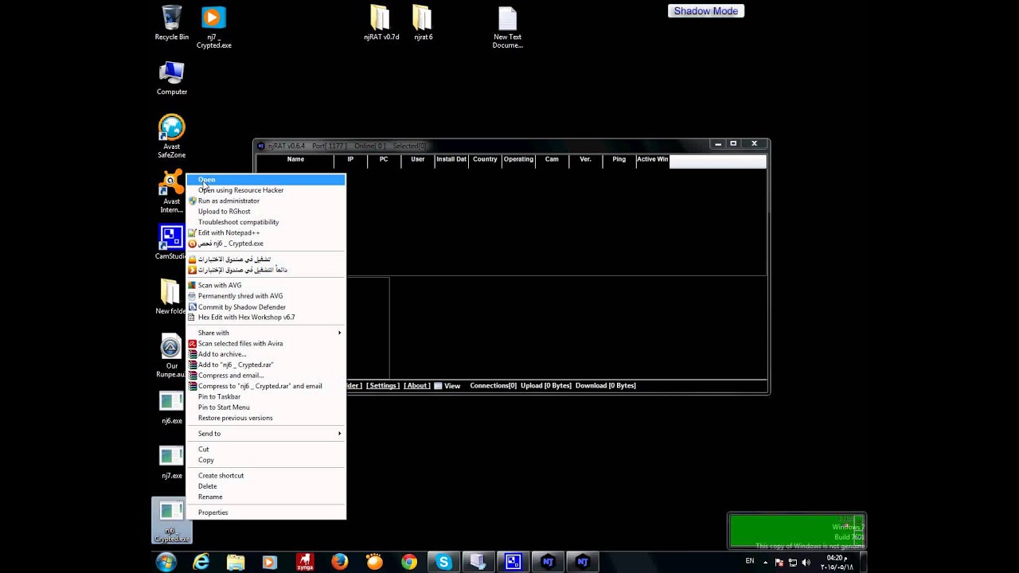This screenshot has width=1019, height=573.
Task: Select the nj6 _ Crypted.exe desktop file
Action: (x=171, y=521)
